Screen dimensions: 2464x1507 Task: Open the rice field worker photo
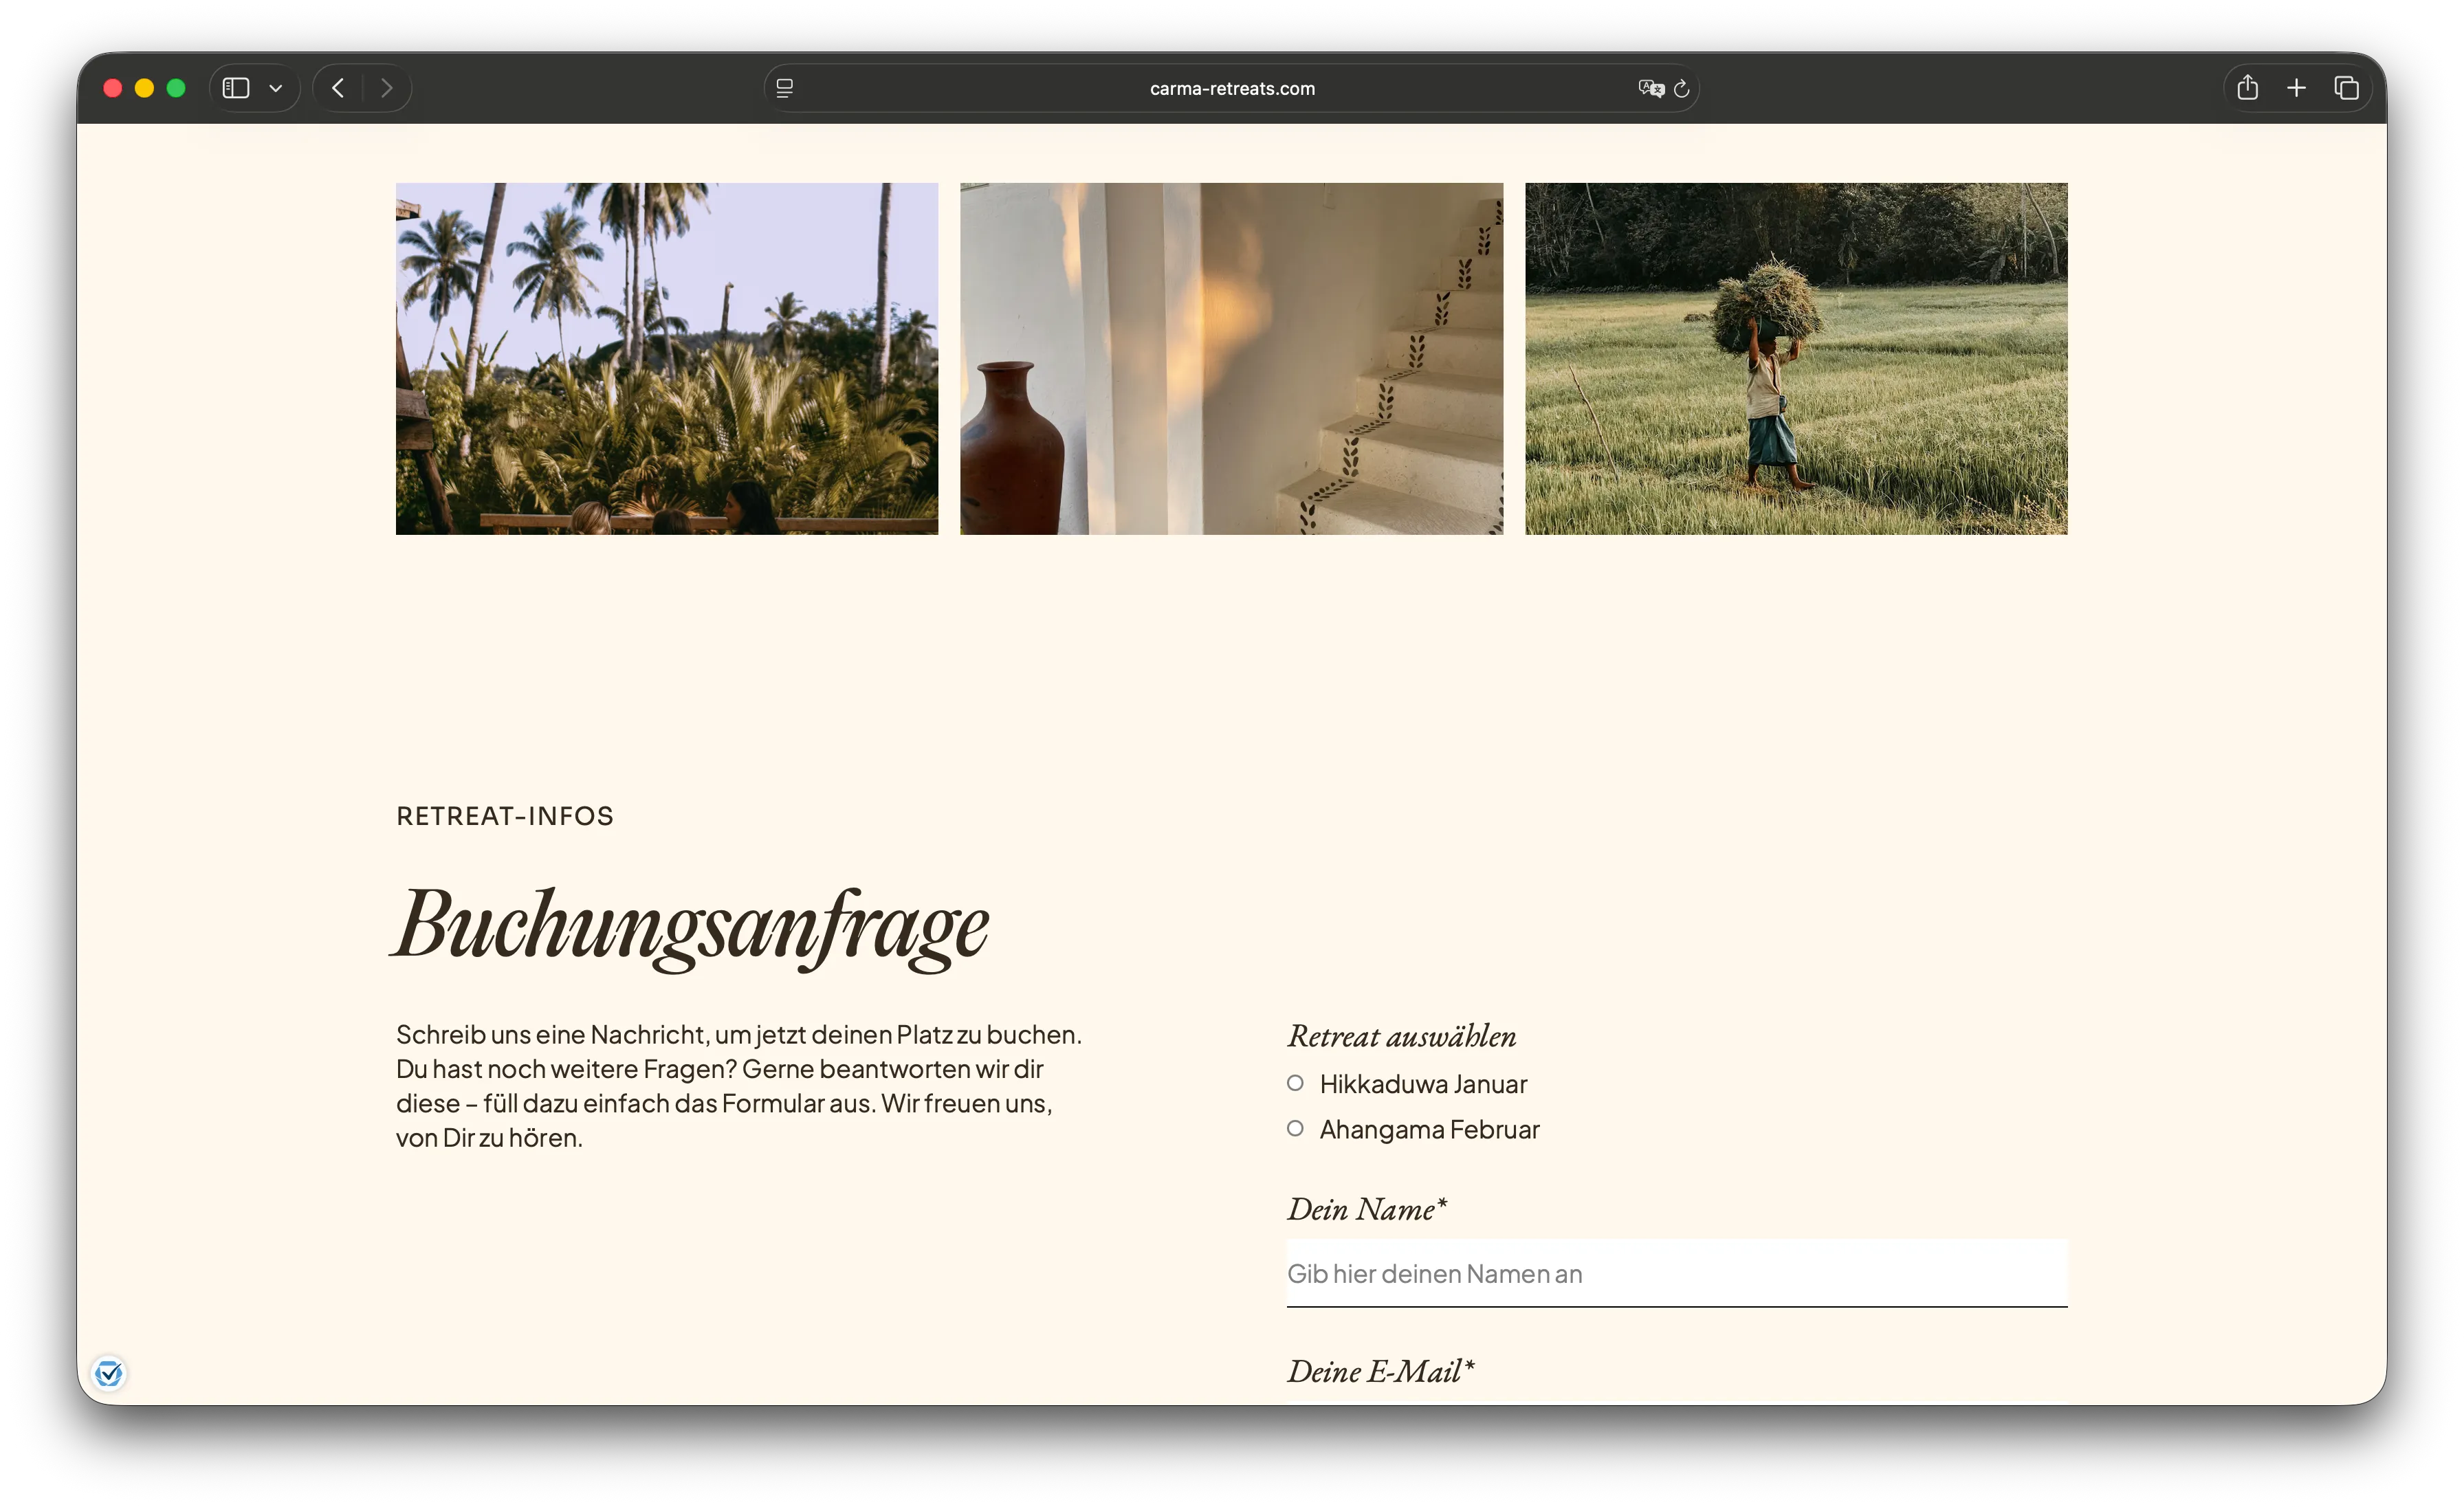(x=1795, y=358)
